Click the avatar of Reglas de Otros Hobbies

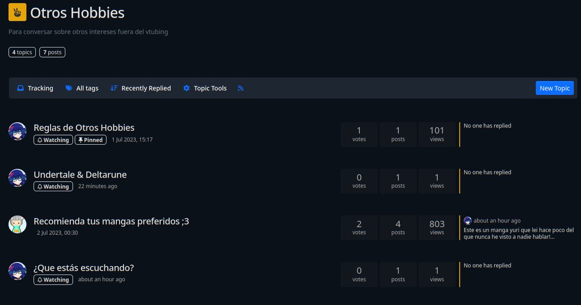pyautogui.click(x=17, y=131)
